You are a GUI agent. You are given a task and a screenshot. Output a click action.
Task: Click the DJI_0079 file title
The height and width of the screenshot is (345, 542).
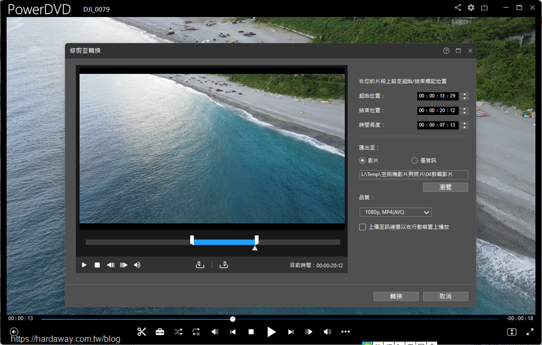pos(96,10)
